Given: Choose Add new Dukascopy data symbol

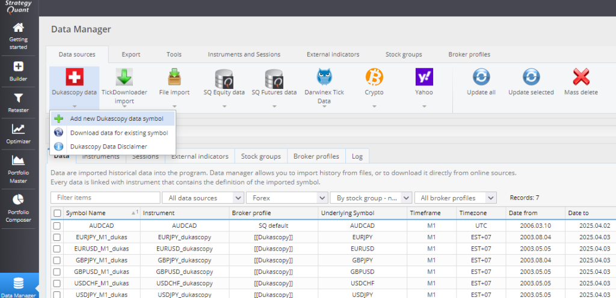Looking at the screenshot, I should coord(116,118).
